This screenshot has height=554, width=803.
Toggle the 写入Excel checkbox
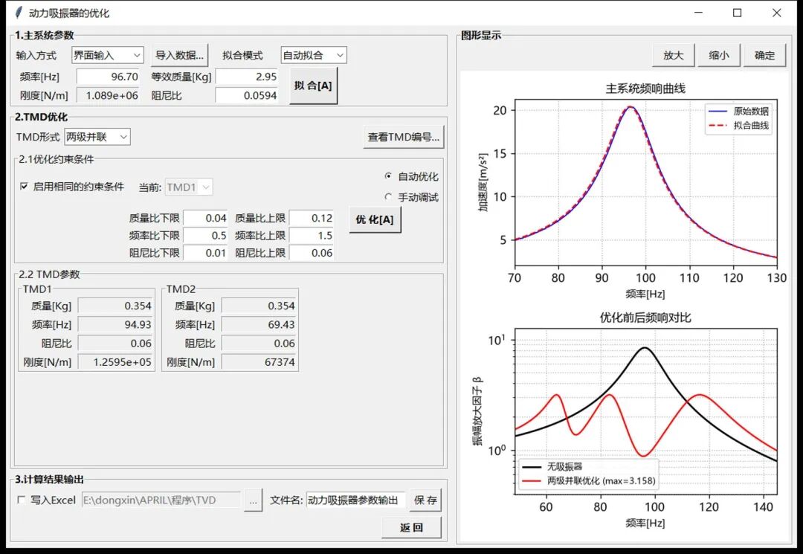click(x=21, y=500)
